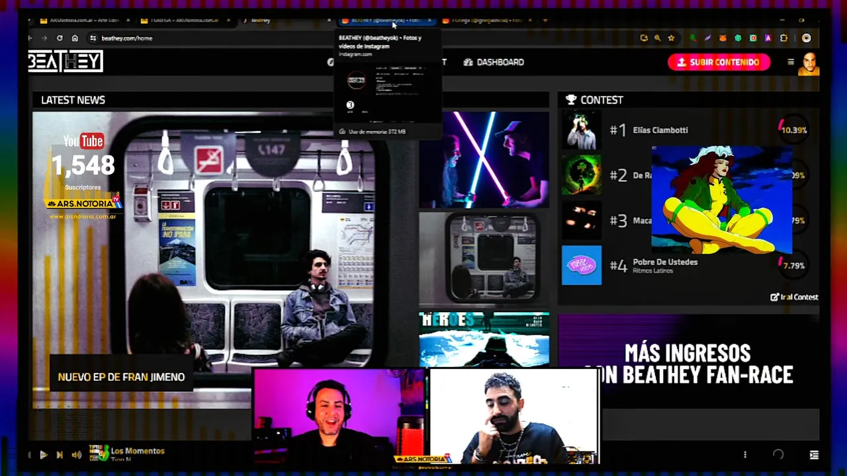Open the MetaMask fox extension icon
Screen dimensions: 847x476
(723, 38)
